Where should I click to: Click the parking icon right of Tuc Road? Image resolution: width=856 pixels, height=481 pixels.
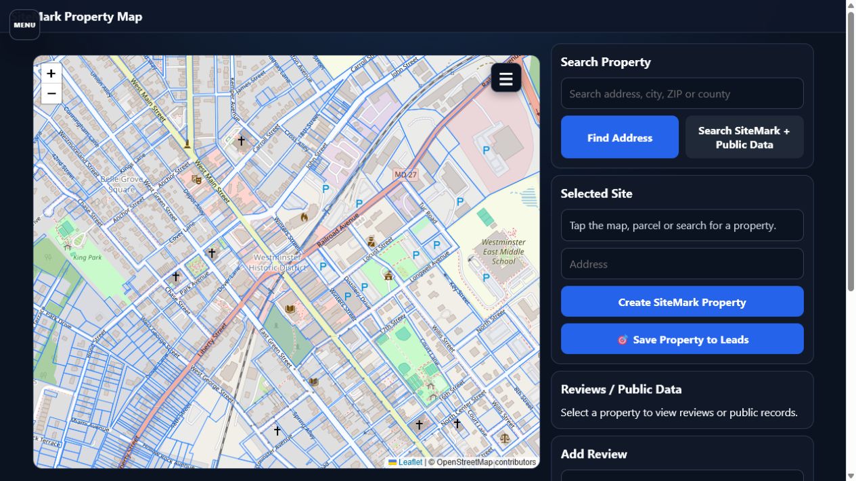[x=460, y=201]
